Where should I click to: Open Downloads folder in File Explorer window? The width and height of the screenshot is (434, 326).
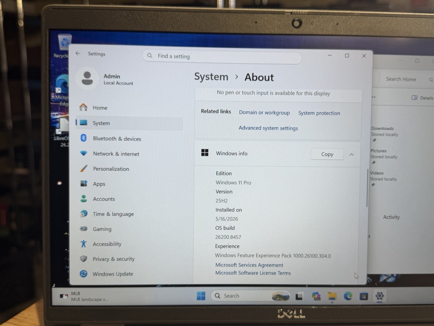pyautogui.click(x=384, y=131)
